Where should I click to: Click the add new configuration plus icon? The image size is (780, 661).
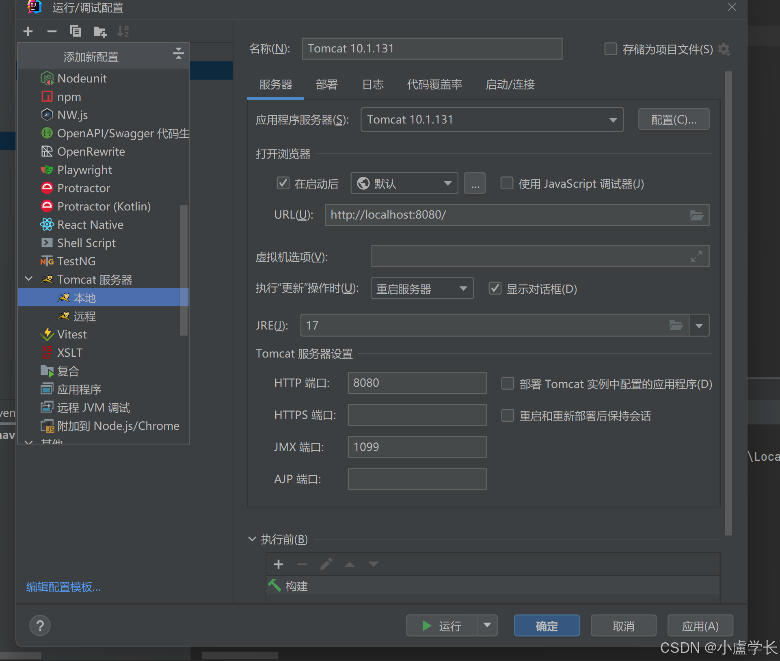pos(28,31)
